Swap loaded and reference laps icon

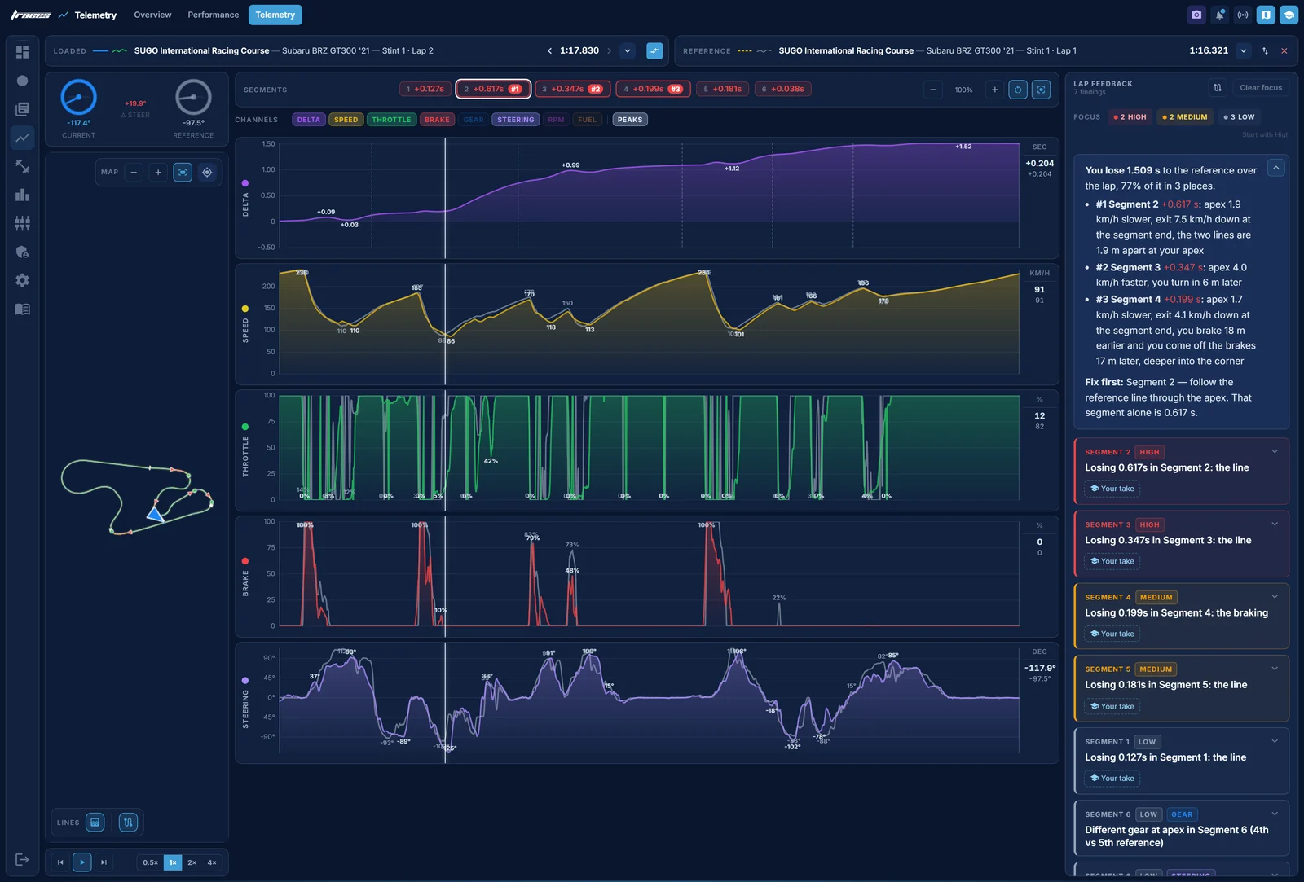(1265, 50)
